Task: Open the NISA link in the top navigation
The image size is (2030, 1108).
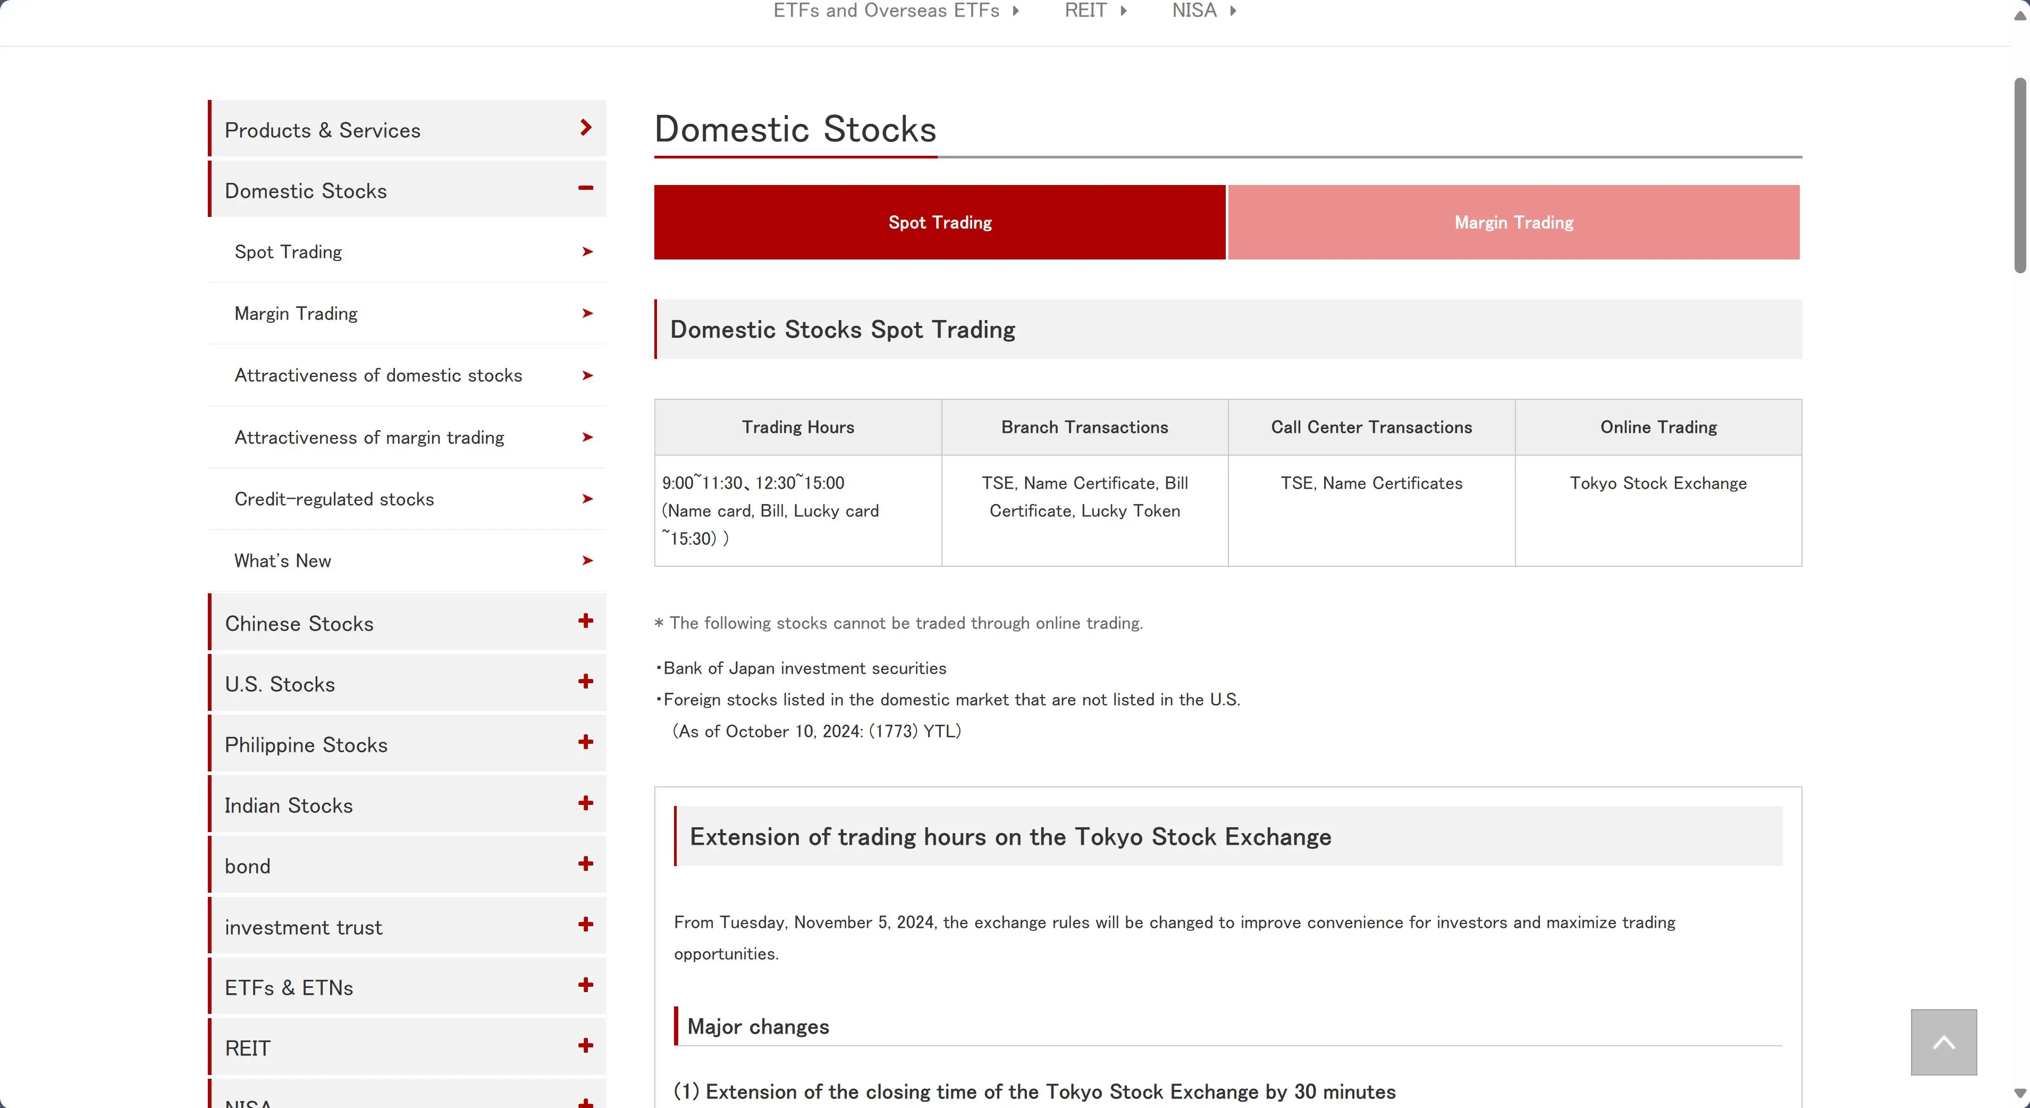Action: pyautogui.click(x=1194, y=10)
